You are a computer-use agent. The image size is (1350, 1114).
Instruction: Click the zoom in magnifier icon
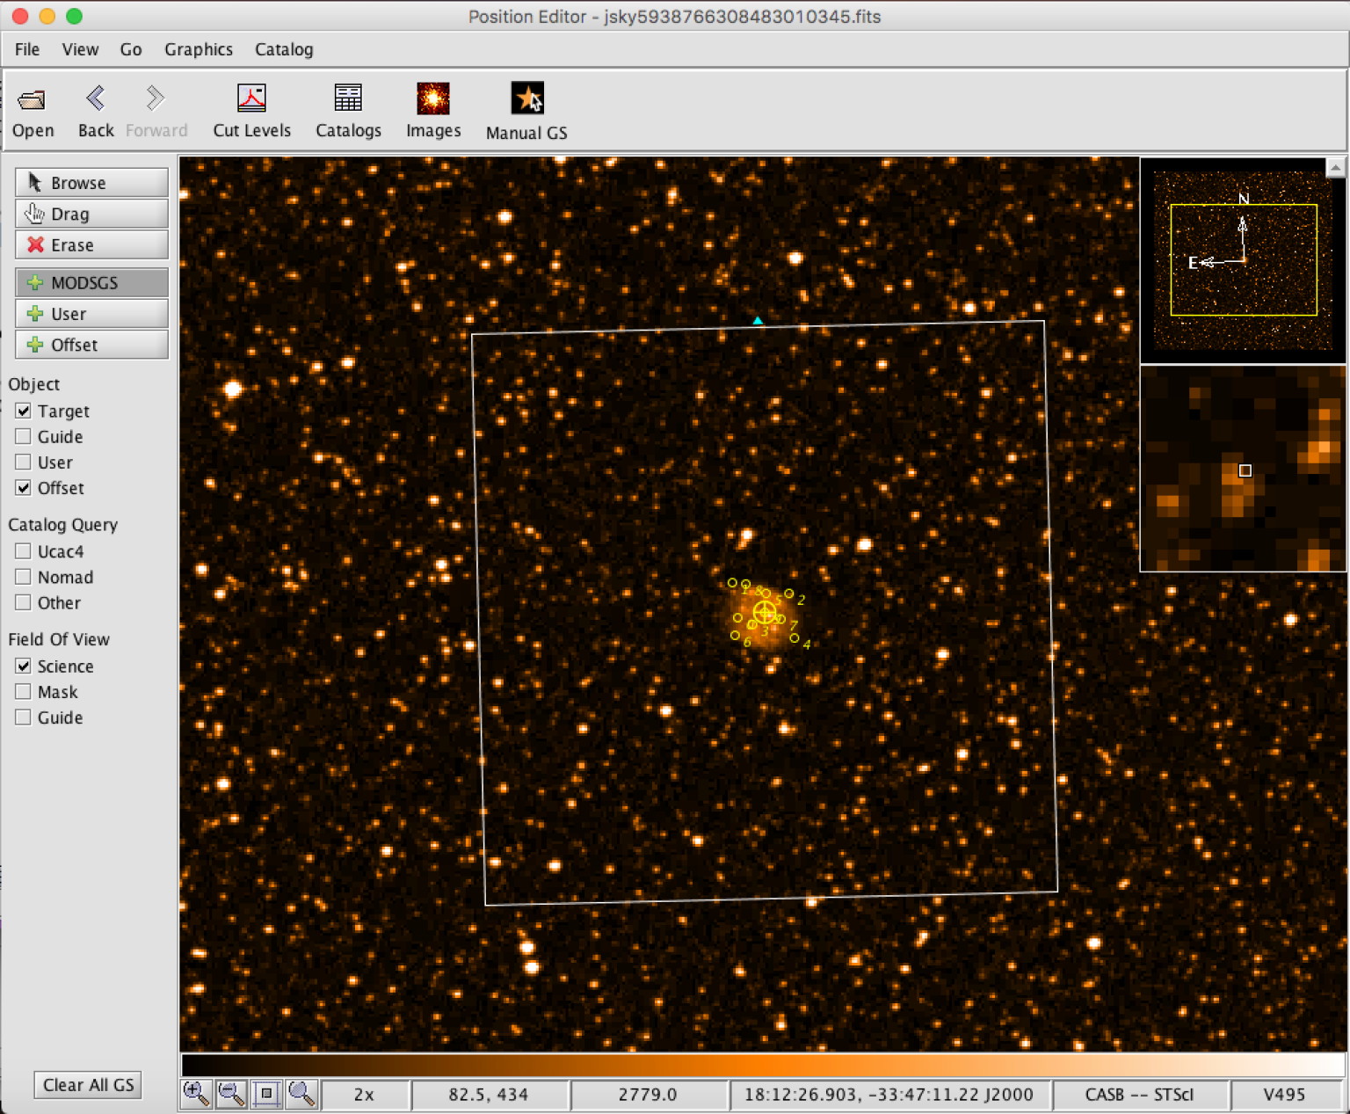tap(196, 1094)
